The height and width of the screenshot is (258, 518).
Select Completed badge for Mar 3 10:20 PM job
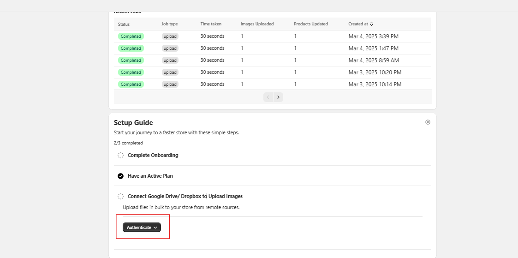131,72
